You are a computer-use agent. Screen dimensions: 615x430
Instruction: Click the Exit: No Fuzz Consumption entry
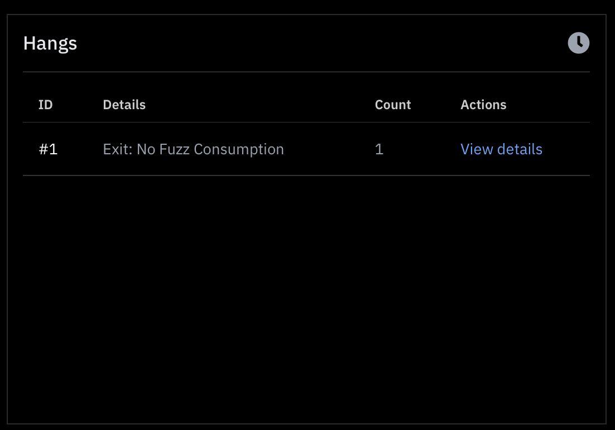coord(193,149)
